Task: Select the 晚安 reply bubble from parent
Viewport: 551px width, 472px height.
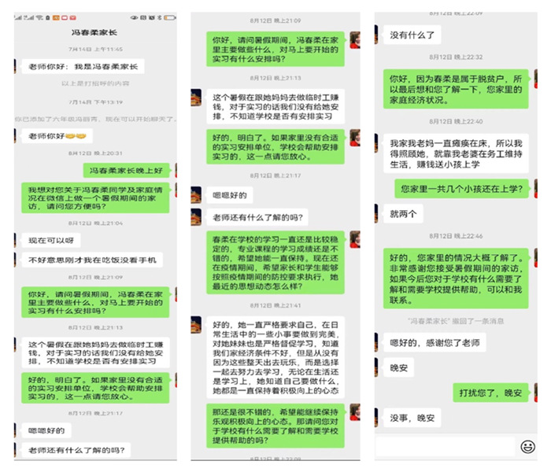Action: [x=398, y=367]
